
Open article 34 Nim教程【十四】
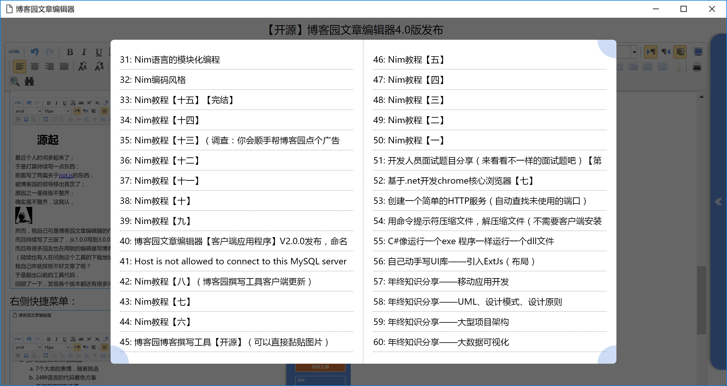(x=236, y=120)
